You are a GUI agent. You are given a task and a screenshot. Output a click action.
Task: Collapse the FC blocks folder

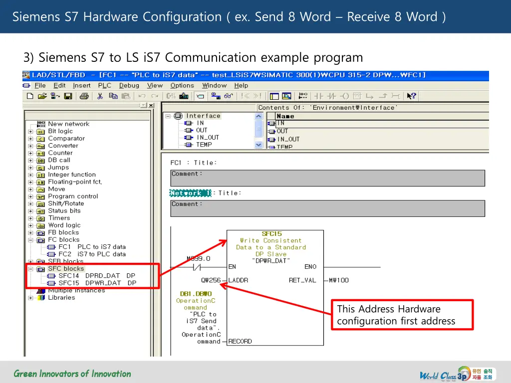click(x=30, y=240)
